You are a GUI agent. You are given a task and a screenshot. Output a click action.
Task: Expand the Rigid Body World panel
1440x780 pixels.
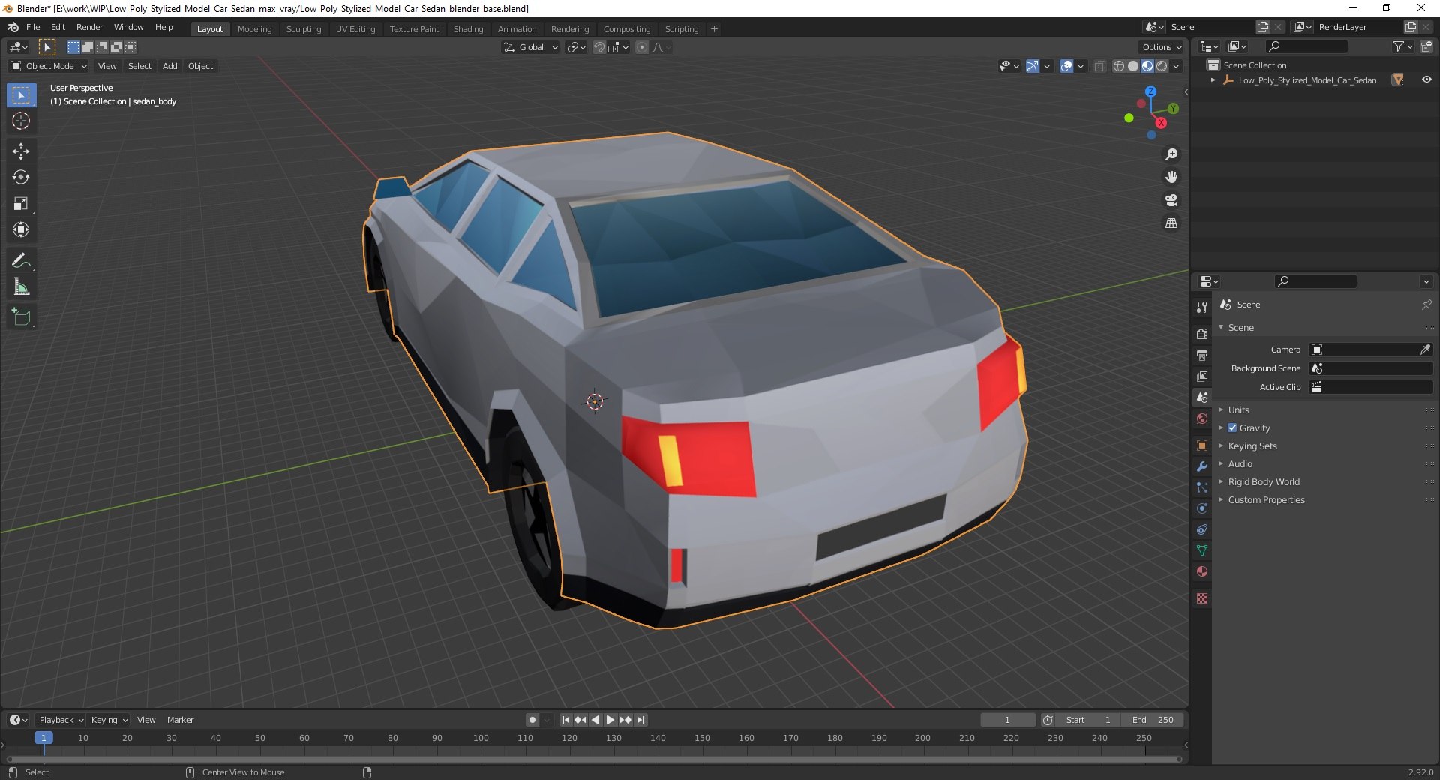(x=1264, y=481)
